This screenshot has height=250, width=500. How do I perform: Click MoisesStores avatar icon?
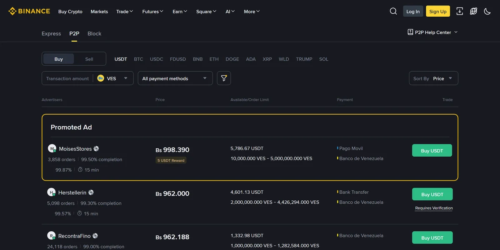pyautogui.click(x=52, y=148)
